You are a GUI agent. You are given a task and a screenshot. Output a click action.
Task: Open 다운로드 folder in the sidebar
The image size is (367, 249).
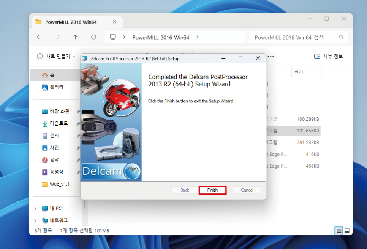click(56, 124)
